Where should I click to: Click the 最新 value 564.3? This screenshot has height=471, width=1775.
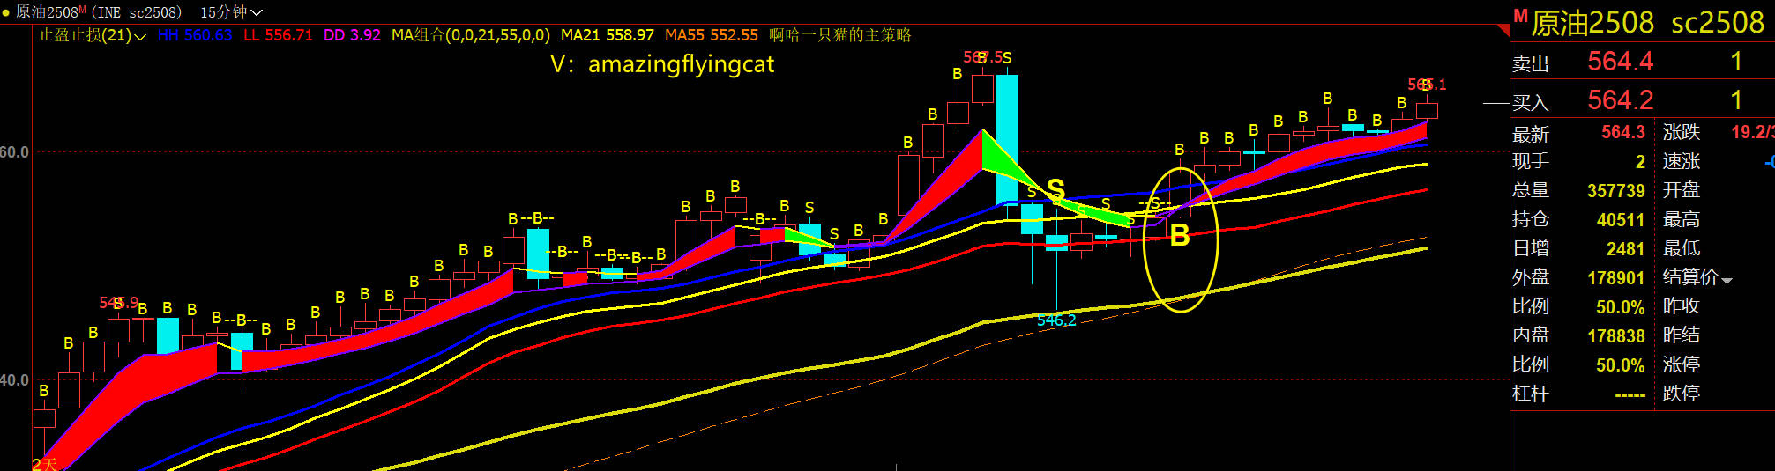coord(1623,133)
